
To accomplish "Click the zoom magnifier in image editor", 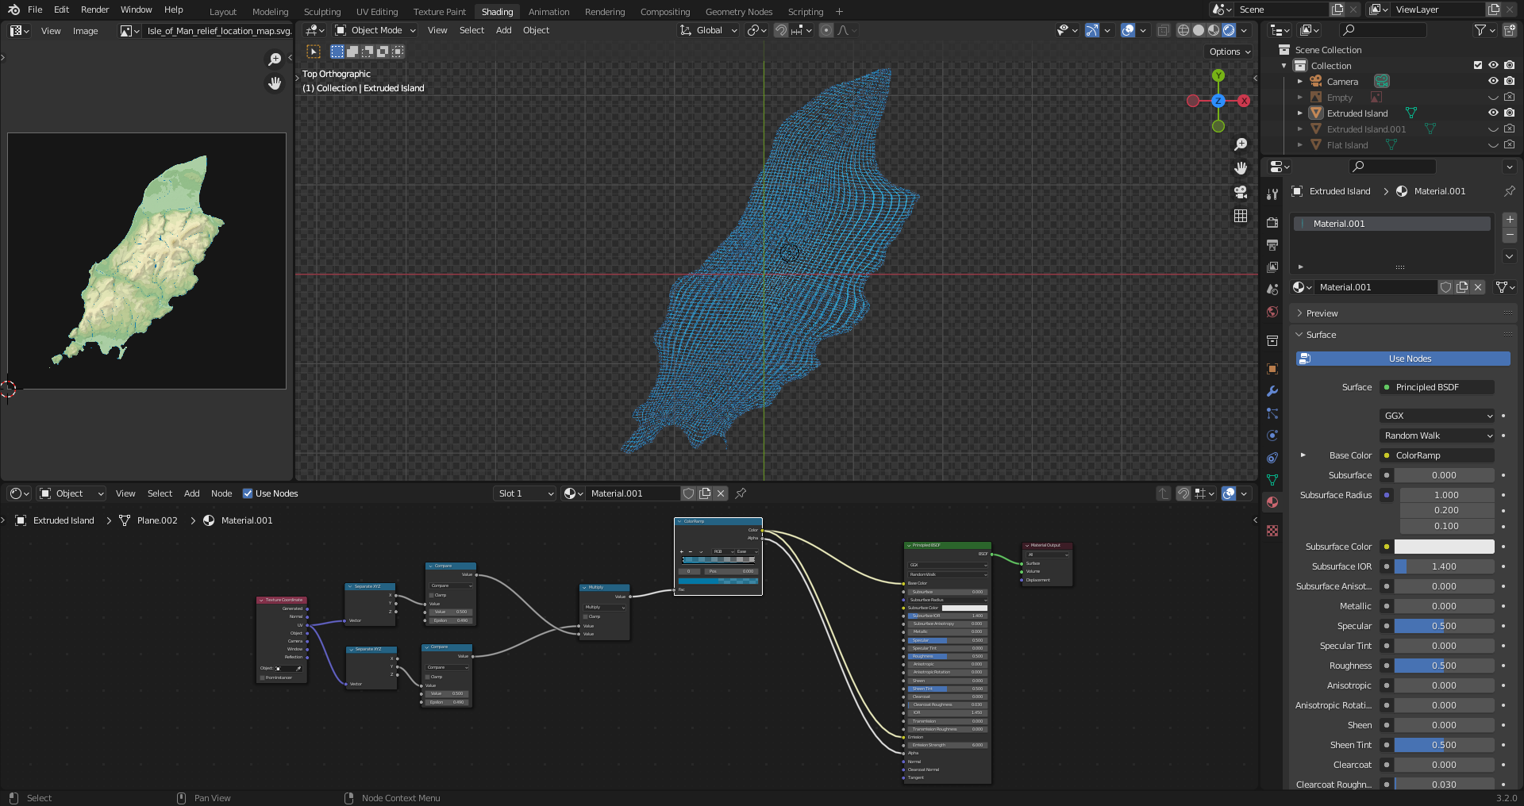I will (x=275, y=59).
